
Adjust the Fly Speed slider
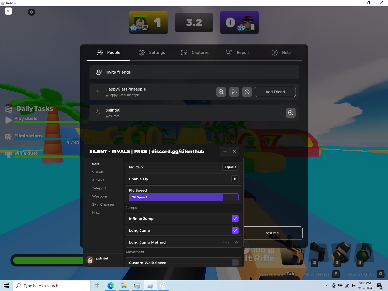(184, 197)
